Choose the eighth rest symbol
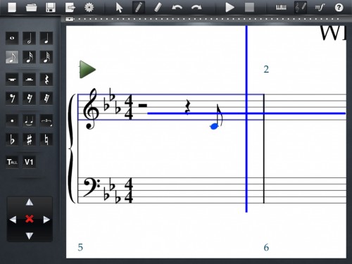The height and width of the screenshot is (264, 352). point(12,98)
